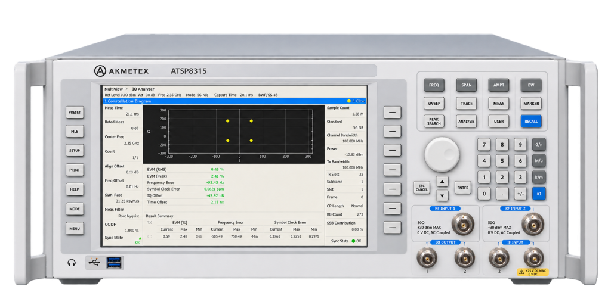Activate the MARKER key
The image size is (611, 305).
pos(531,104)
